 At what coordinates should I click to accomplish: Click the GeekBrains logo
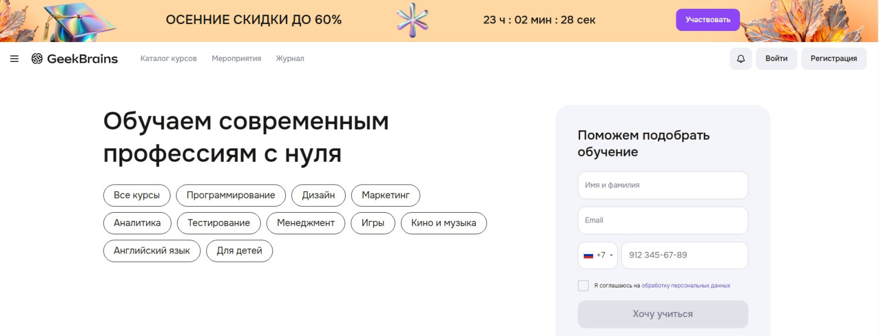click(x=74, y=58)
